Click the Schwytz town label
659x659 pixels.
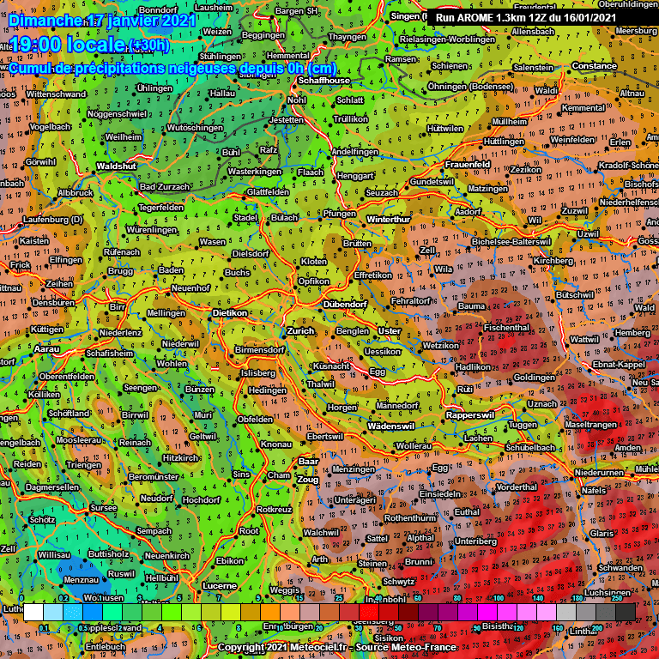click(399, 582)
